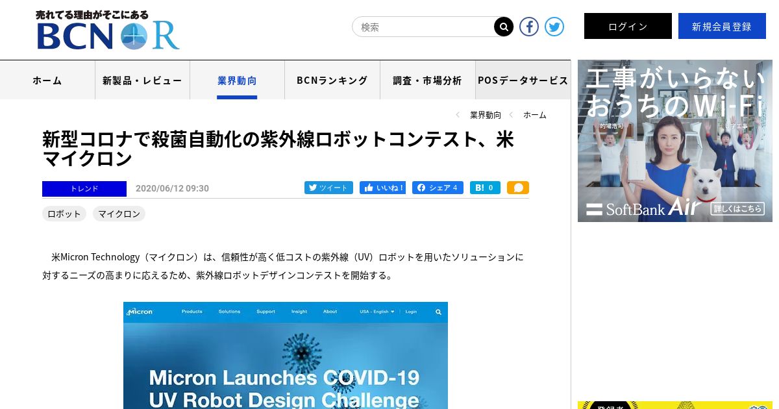Open the BCN+R Twitter page icon
Viewport: 779px width, 409px height.
pos(554,27)
